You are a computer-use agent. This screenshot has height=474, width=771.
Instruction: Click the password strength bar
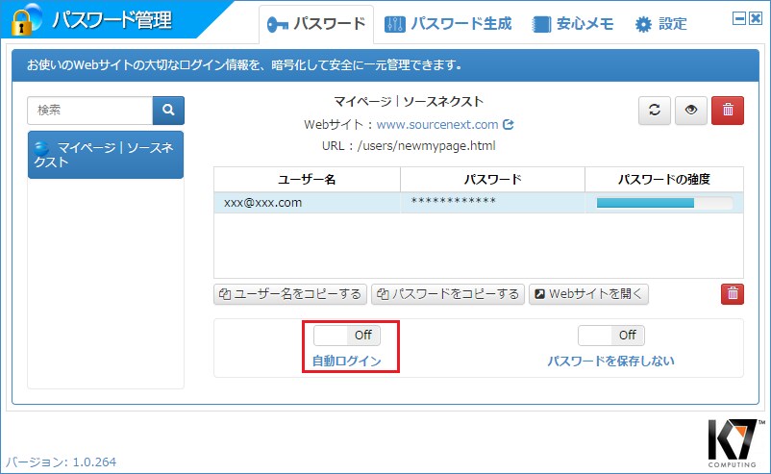pyautogui.click(x=664, y=203)
